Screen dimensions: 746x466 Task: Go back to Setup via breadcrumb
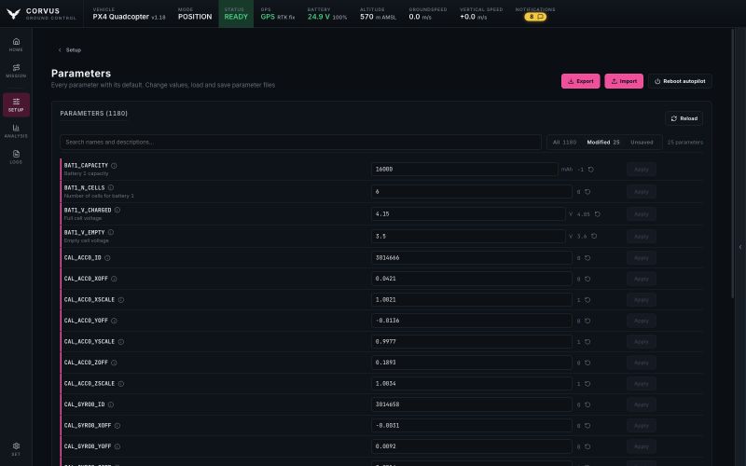(69, 50)
